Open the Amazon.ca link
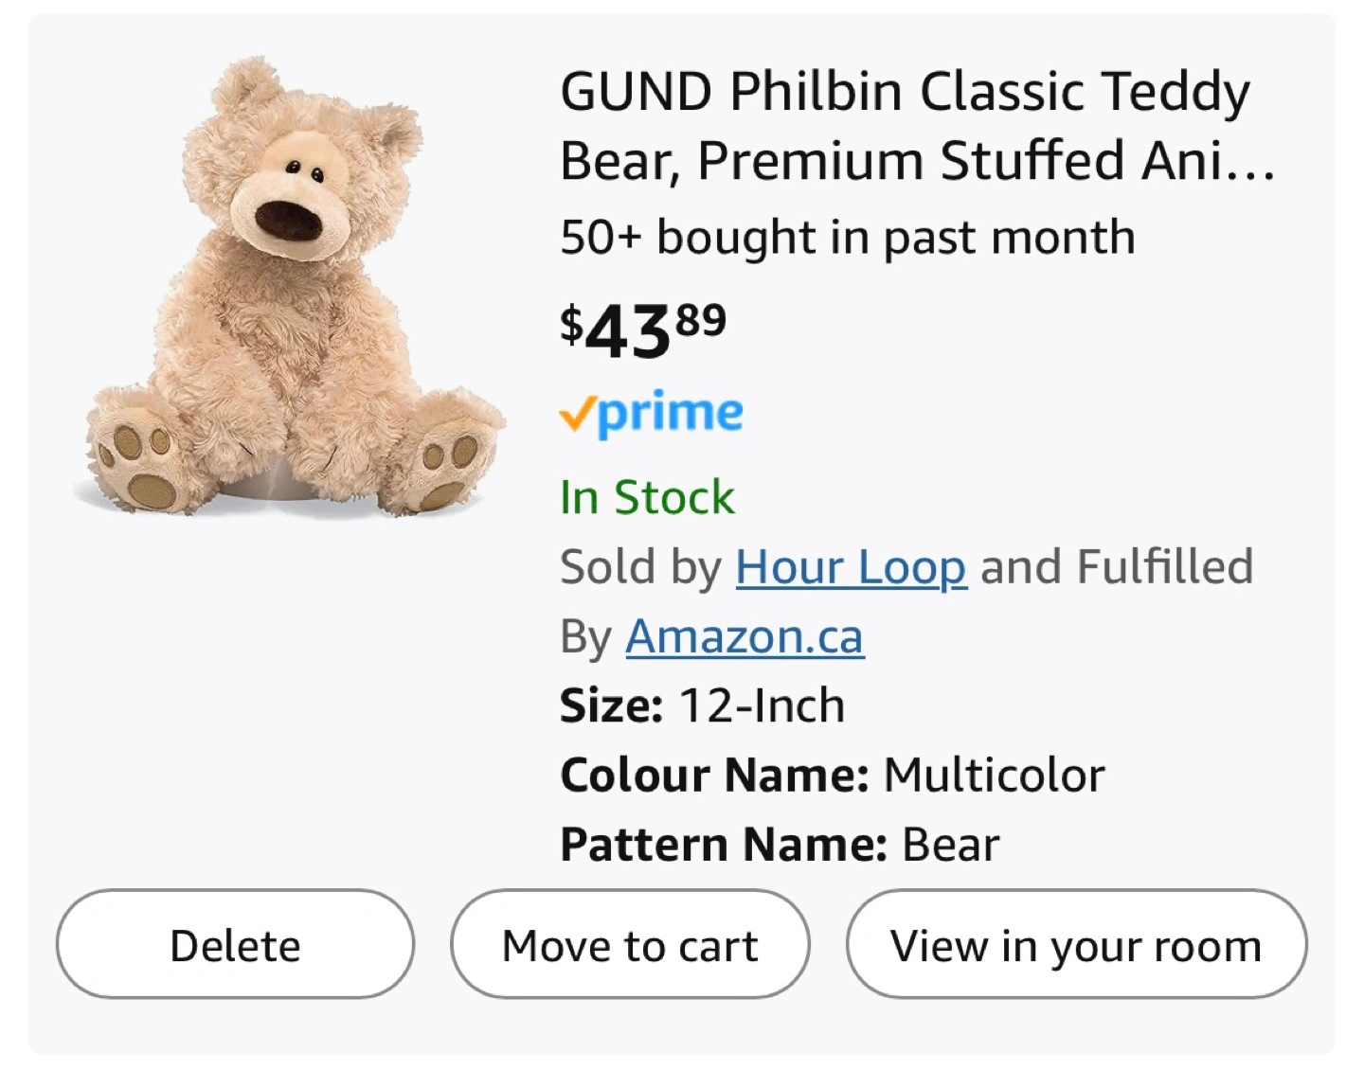The width and height of the screenshot is (1364, 1070). point(745,636)
